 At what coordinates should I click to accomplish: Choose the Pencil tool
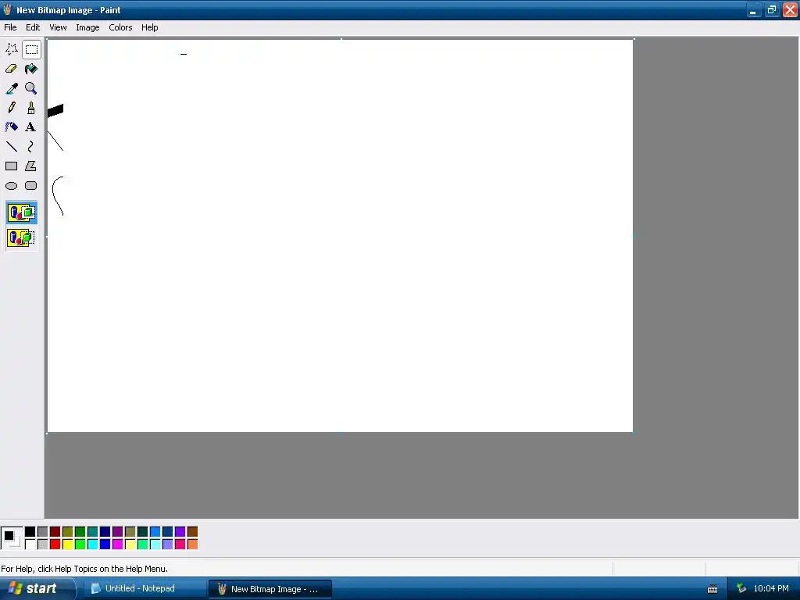[11, 108]
